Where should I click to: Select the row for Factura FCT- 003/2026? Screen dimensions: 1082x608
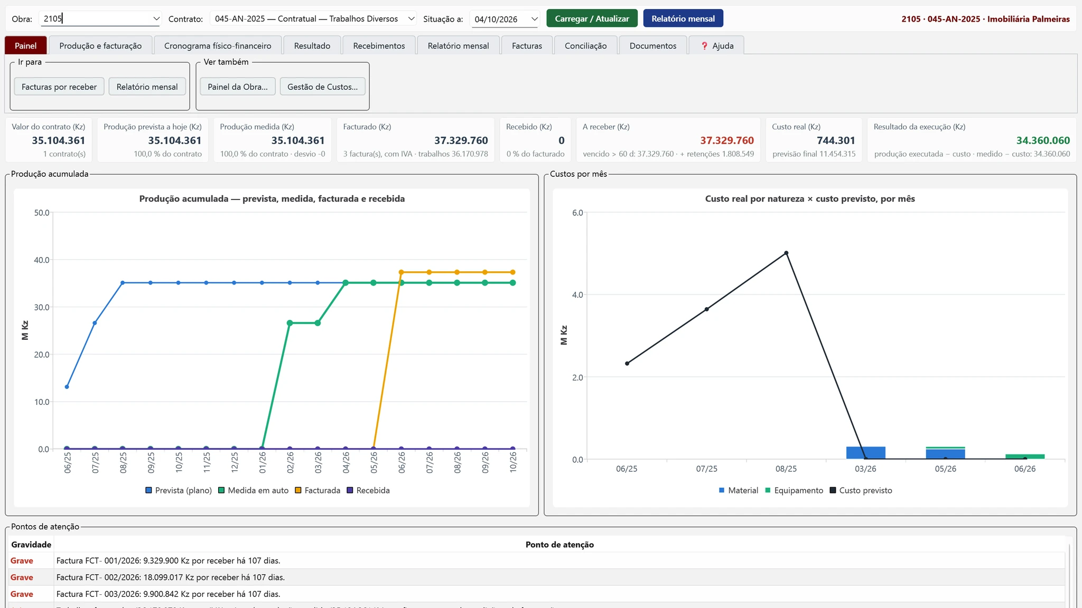(537, 594)
